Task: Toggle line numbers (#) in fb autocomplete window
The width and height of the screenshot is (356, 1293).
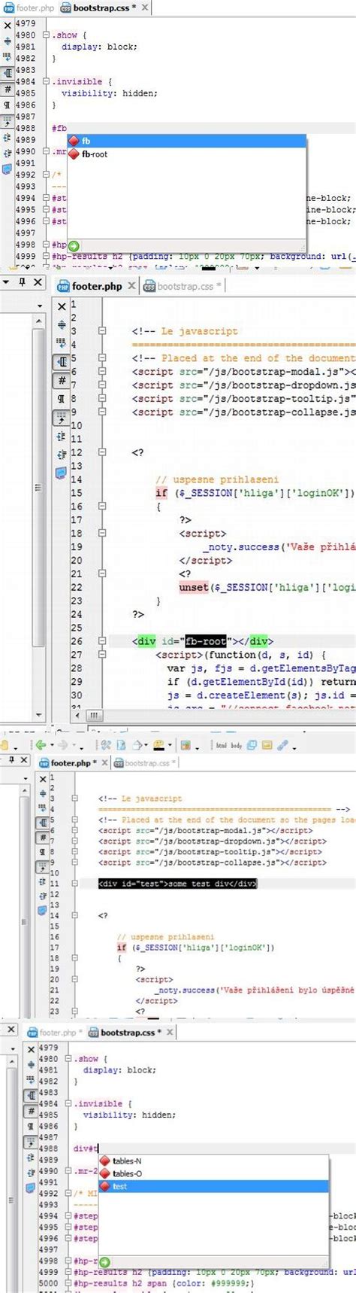Action: pyautogui.click(x=8, y=89)
